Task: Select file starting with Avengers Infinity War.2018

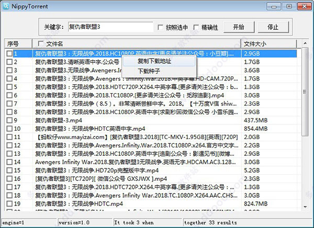Action: [x=136, y=162]
